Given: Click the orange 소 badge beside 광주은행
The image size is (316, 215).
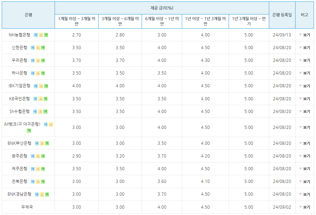Looking at the screenshot, I should [38, 156].
